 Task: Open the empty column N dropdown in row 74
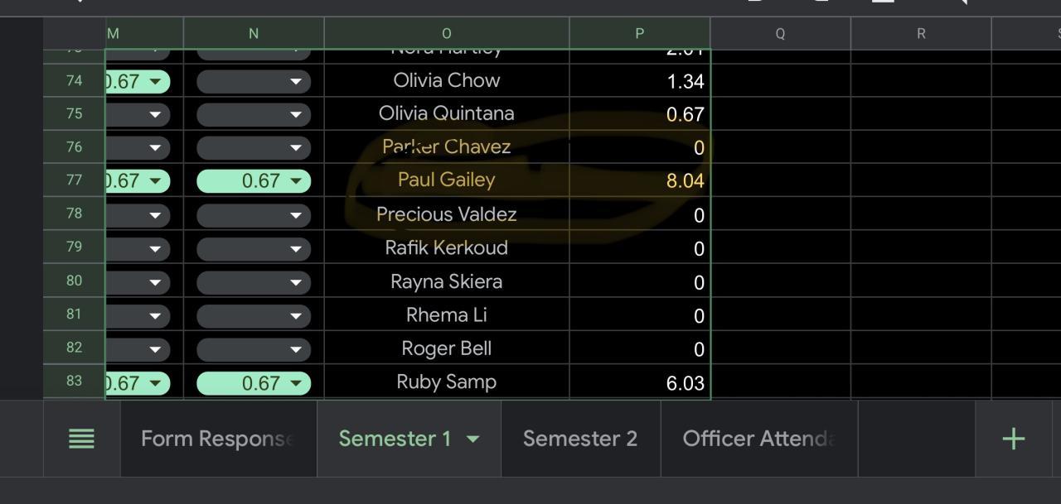click(x=254, y=81)
